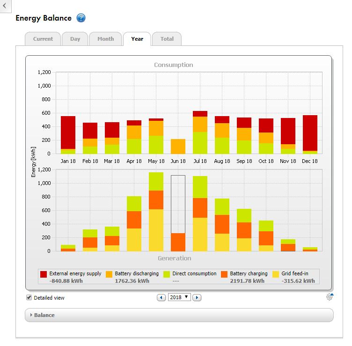The height and width of the screenshot is (346, 352).
Task: Open the 2018 year dropdown
Action: [179, 297]
